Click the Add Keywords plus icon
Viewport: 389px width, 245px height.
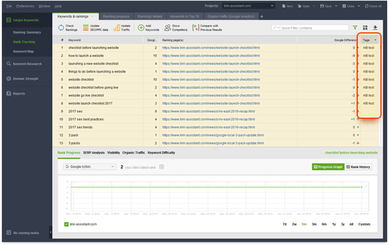pyautogui.click(x=141, y=27)
